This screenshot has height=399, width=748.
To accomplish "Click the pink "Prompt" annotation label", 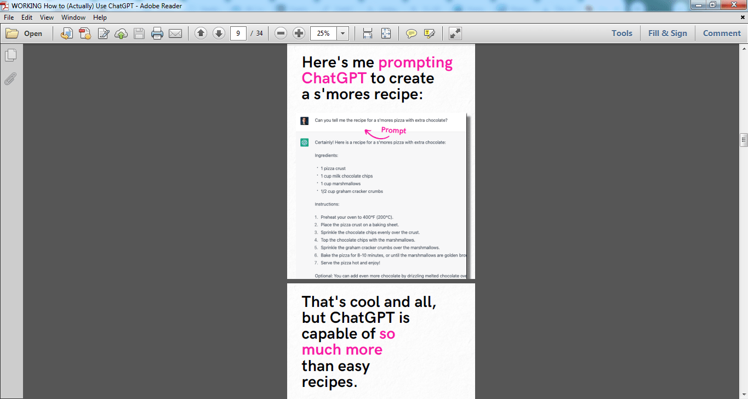I will coord(393,130).
